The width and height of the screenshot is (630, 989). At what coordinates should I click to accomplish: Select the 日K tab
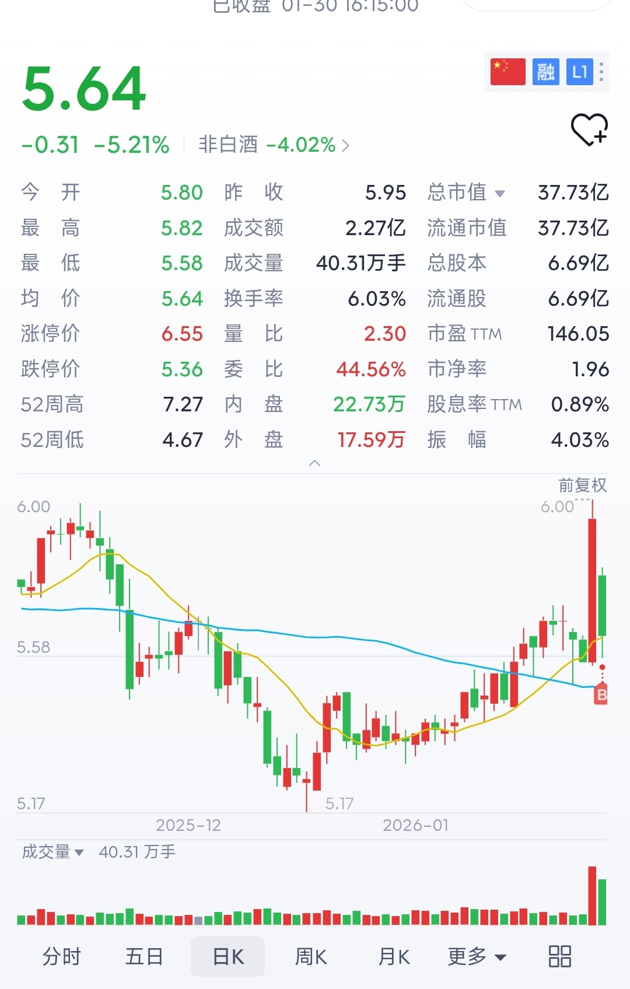(228, 957)
